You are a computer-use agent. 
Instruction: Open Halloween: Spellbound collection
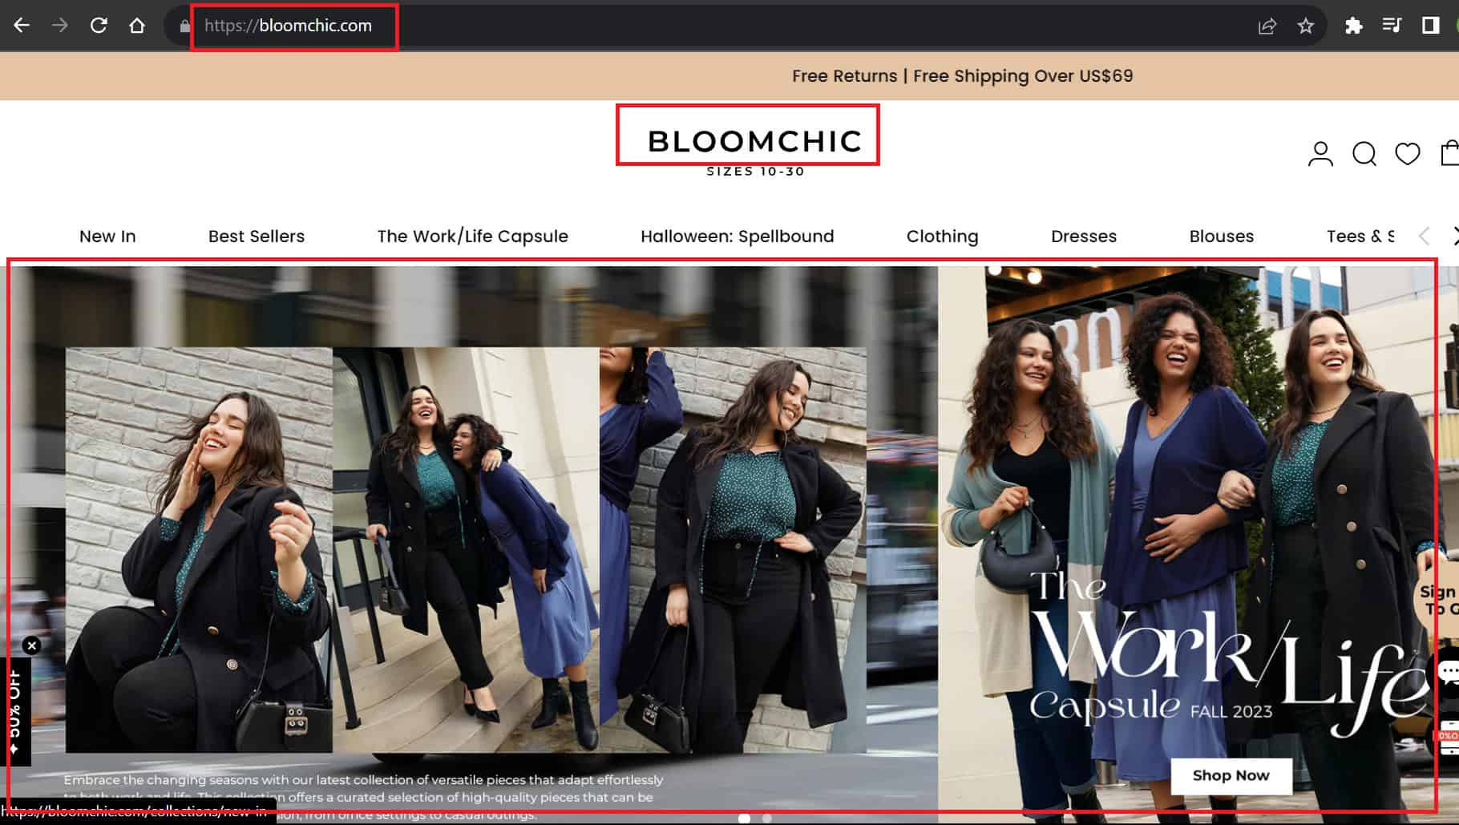pos(737,237)
